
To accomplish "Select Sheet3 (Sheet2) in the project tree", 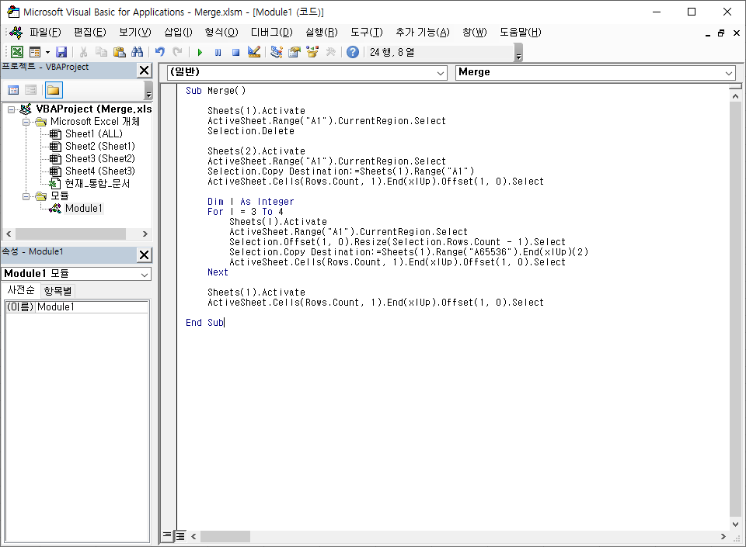I will coord(100,158).
